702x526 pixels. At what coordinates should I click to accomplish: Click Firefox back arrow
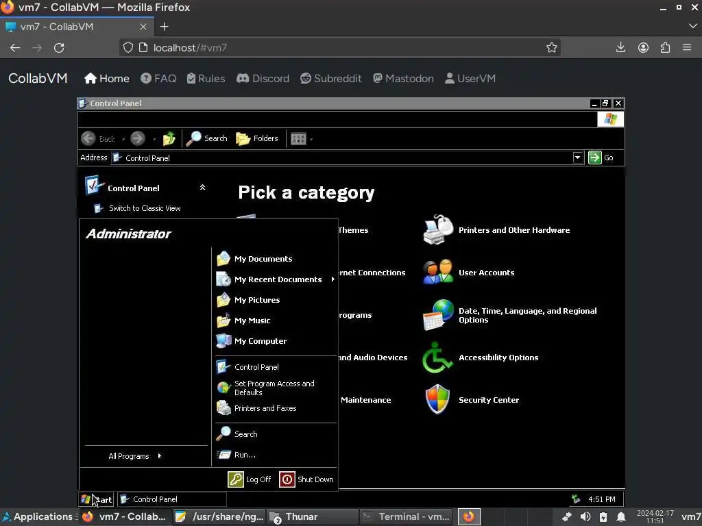point(15,47)
